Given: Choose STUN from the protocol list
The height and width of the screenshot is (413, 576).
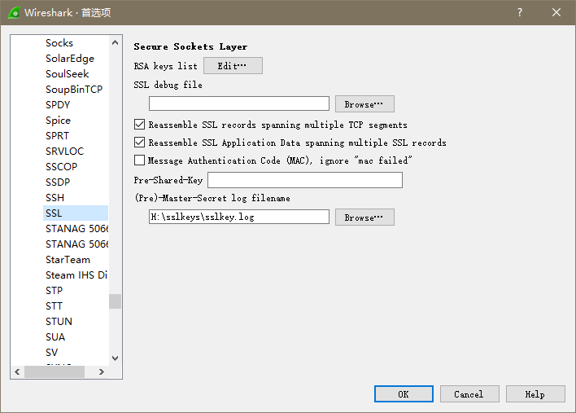Looking at the screenshot, I should coord(59,322).
